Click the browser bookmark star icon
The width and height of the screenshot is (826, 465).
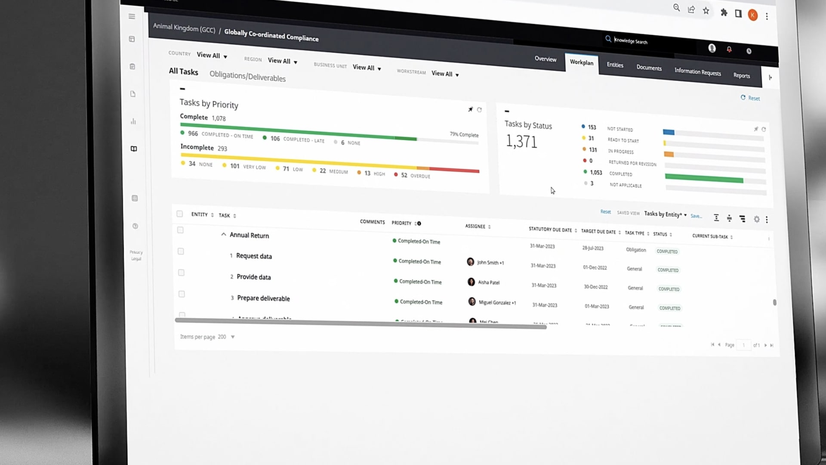coord(706,11)
